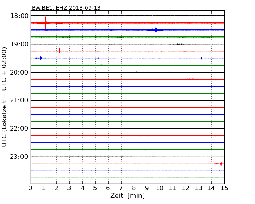This screenshot has height=204, width=255.
Task: Click the black dot on the 21:00 trace
Action: pos(86,100)
